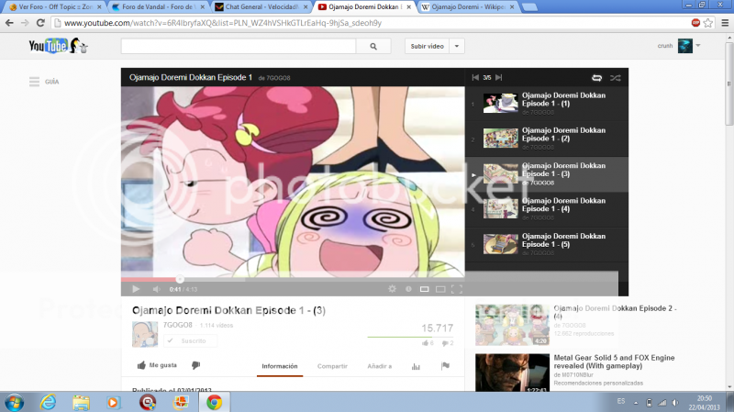Open new browser tab
Screen dimensions: 734x412
(x=529, y=7)
